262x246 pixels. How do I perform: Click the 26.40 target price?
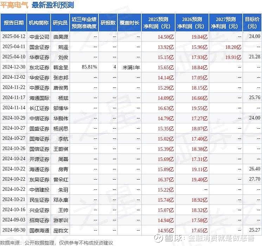pos(255,169)
